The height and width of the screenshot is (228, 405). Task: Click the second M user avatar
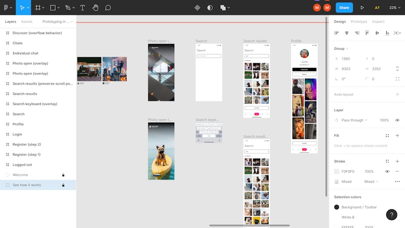[x=327, y=8]
